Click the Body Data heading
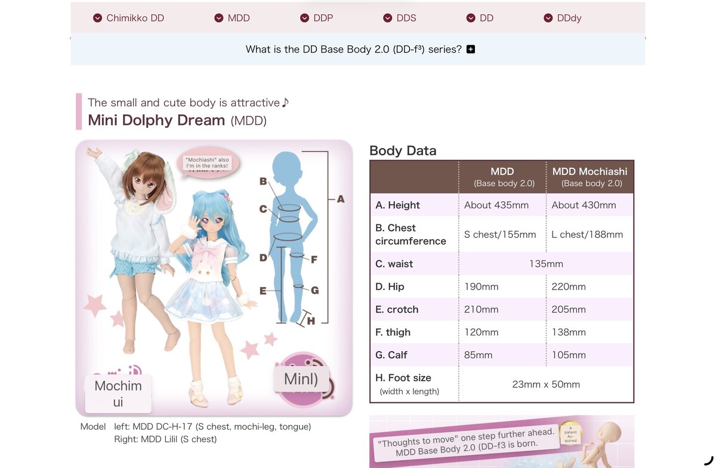716x468 pixels. (x=403, y=150)
